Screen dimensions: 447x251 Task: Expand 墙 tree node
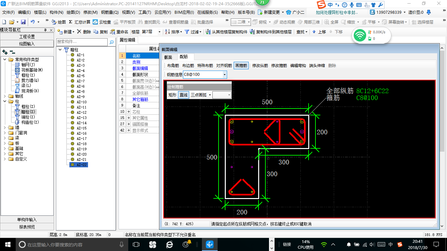[x=5, y=127]
